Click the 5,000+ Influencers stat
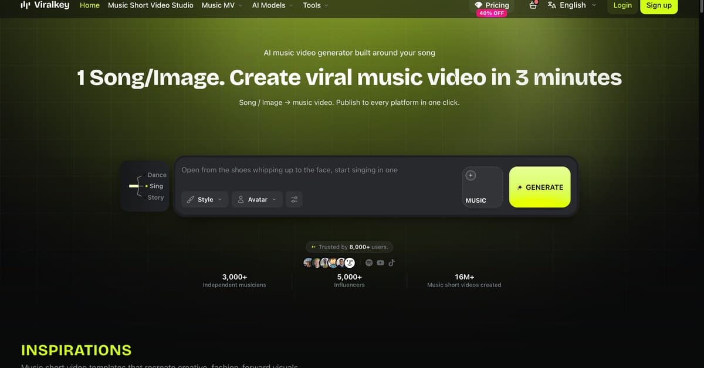 click(x=349, y=281)
